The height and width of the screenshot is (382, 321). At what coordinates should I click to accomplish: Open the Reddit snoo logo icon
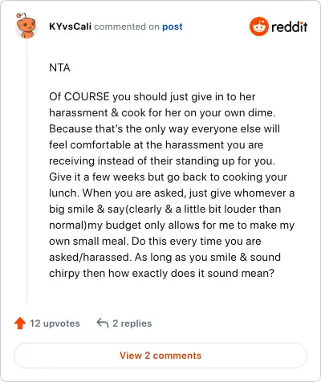(258, 26)
